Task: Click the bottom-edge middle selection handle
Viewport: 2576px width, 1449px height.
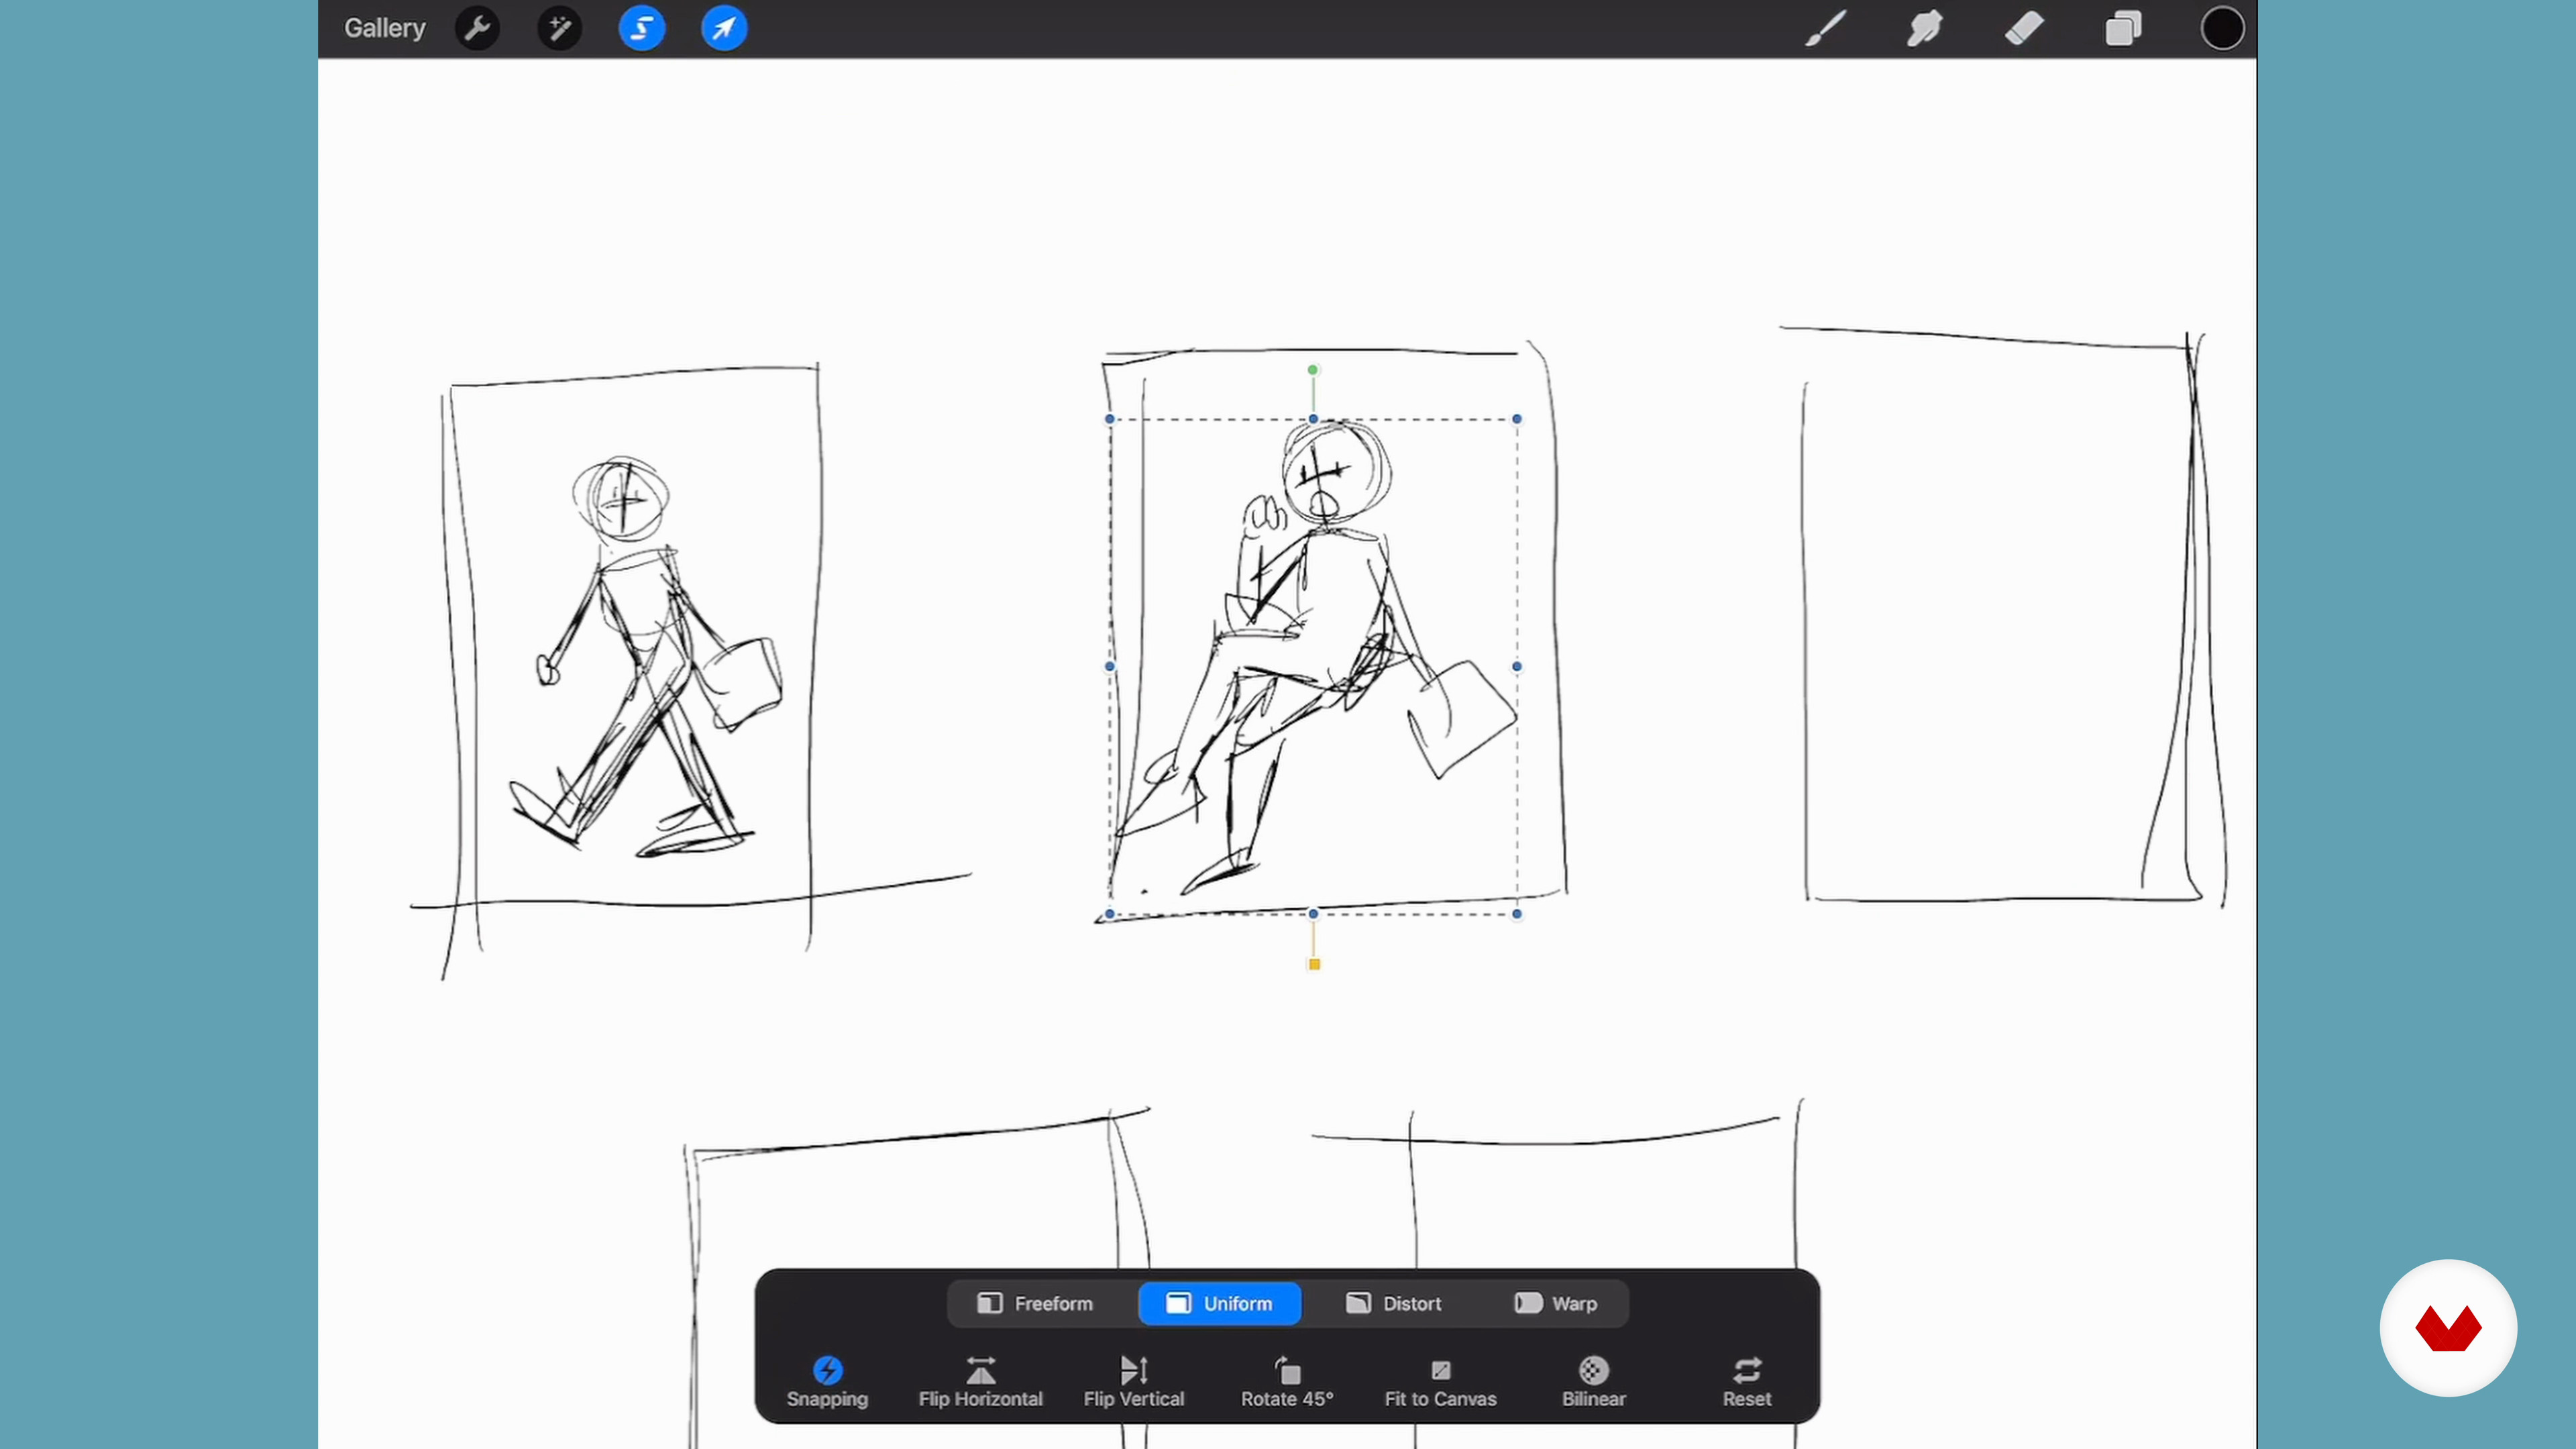Action: (1313, 914)
